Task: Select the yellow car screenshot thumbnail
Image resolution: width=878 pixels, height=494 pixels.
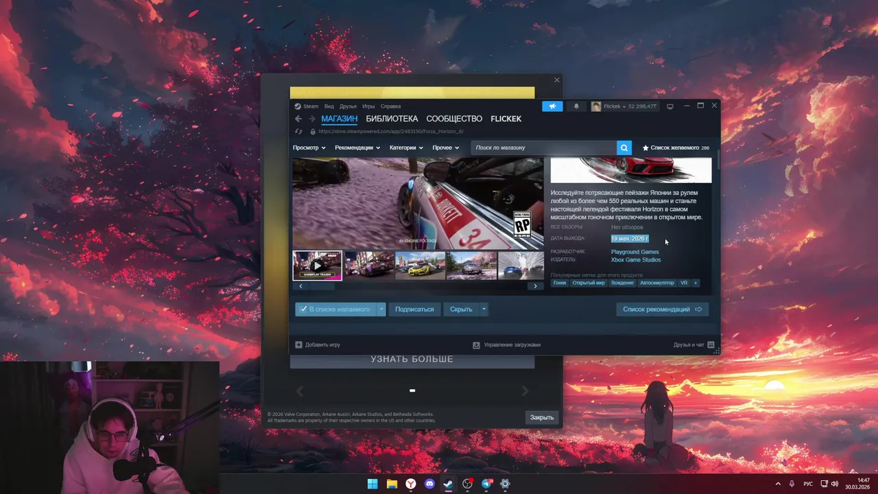Action: [420, 266]
